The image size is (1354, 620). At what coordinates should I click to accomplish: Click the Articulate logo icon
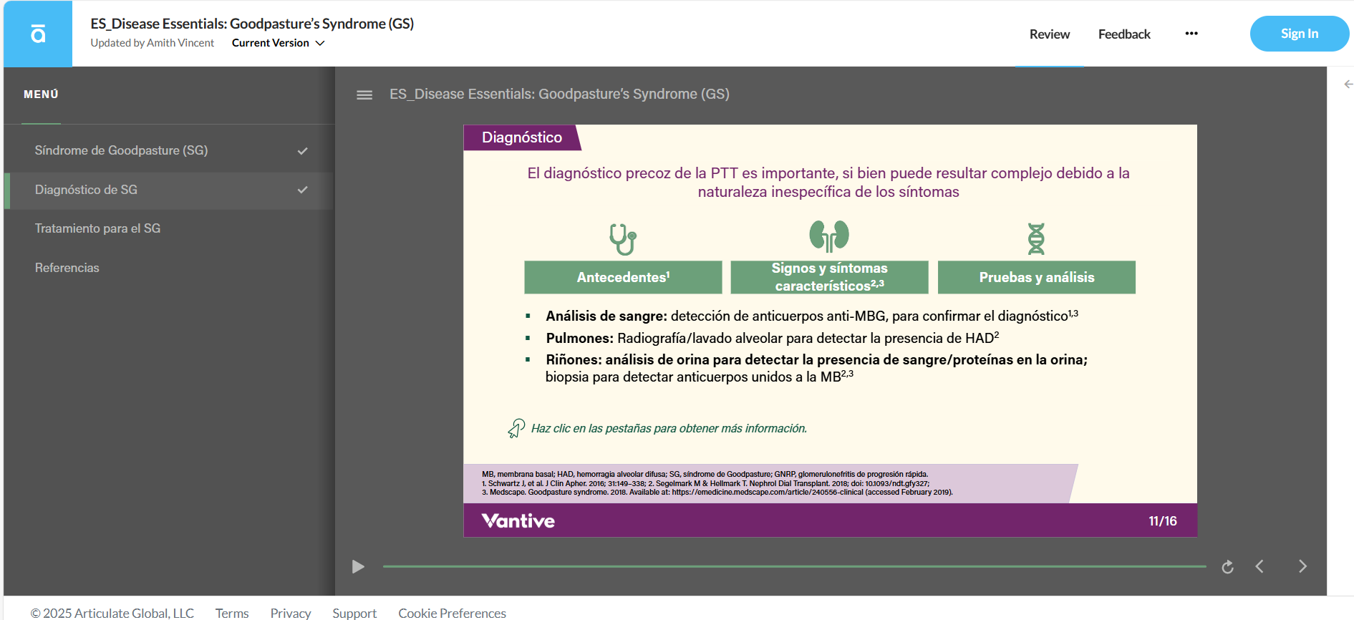click(38, 34)
